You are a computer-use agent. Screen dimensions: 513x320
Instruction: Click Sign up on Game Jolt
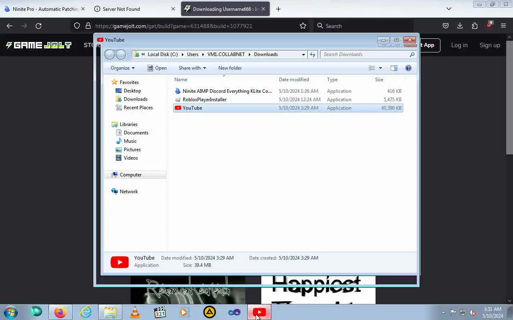tap(490, 45)
